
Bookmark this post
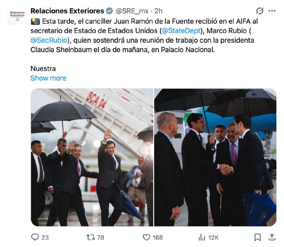click(x=257, y=237)
